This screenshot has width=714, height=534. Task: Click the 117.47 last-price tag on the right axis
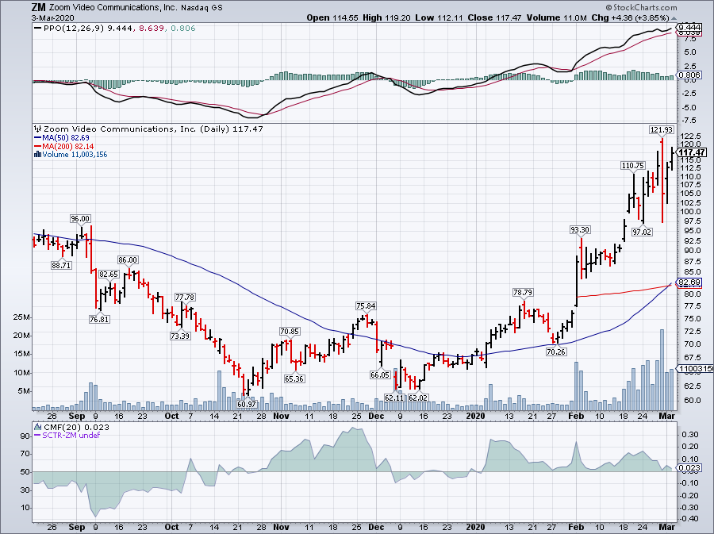[692, 152]
